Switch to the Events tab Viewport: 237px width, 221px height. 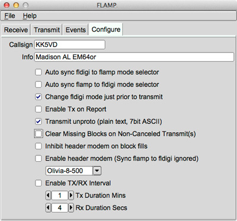pyautogui.click(x=75, y=30)
